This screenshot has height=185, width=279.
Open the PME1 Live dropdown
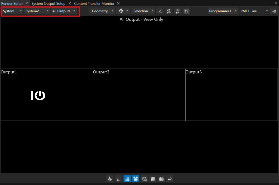coord(254,11)
